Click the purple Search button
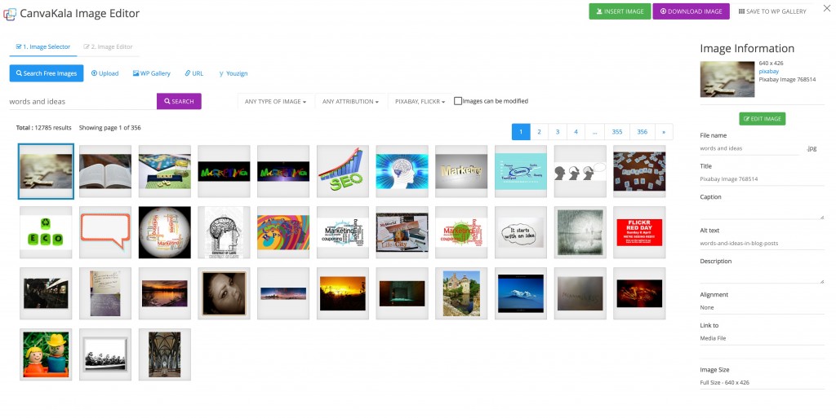This screenshot has height=418, width=836. 179,101
